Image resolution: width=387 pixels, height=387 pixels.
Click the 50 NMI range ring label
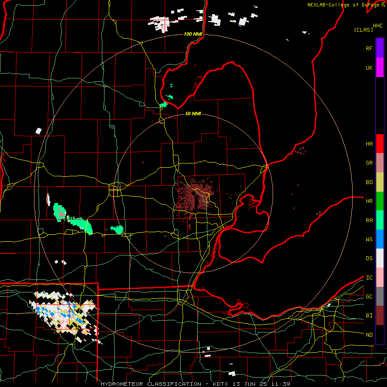[x=193, y=114]
